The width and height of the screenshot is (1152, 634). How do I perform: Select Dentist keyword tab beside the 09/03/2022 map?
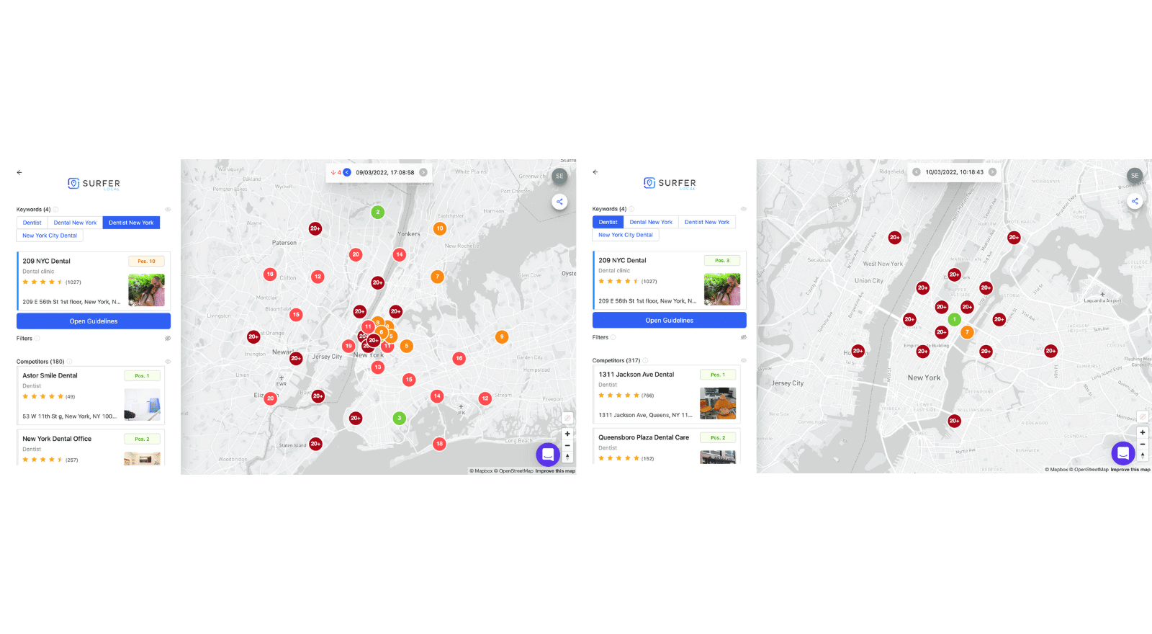coord(32,223)
